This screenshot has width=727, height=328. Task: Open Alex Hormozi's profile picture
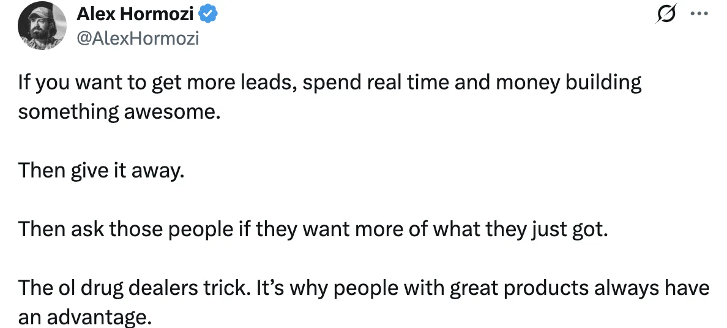point(42,26)
